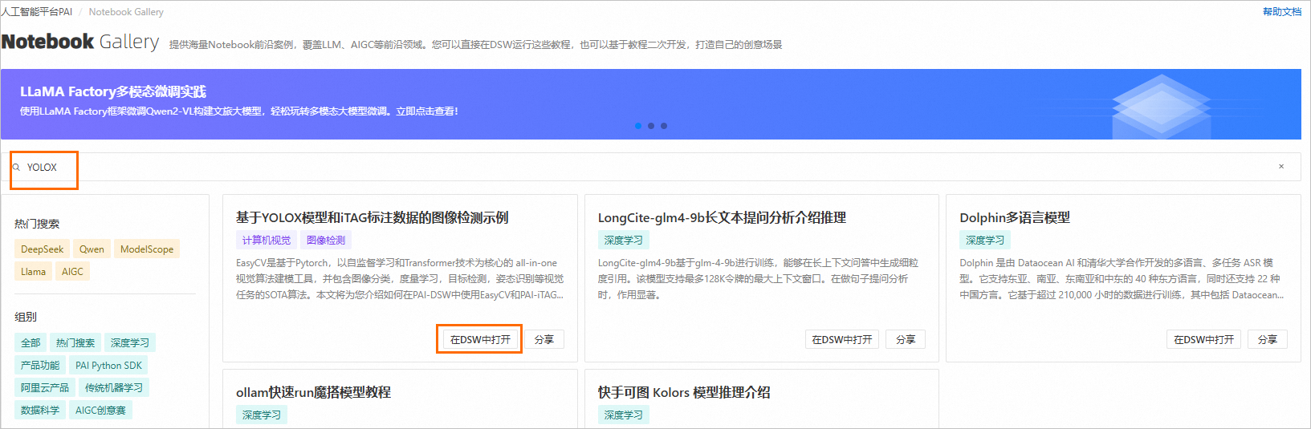Filter by the 产品功能 group tag

(x=40, y=366)
